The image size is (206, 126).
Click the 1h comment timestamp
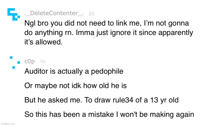click(43, 62)
